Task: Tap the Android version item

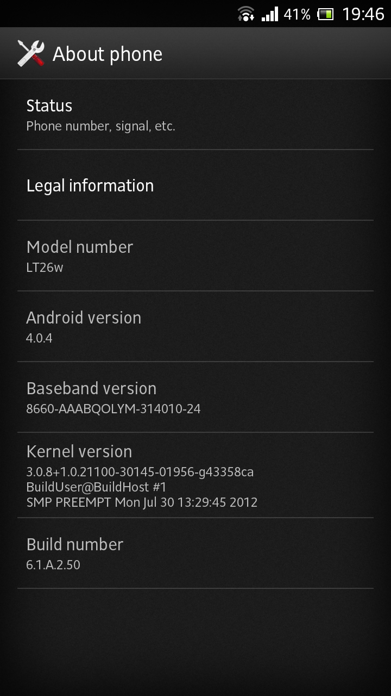Action: point(195,327)
